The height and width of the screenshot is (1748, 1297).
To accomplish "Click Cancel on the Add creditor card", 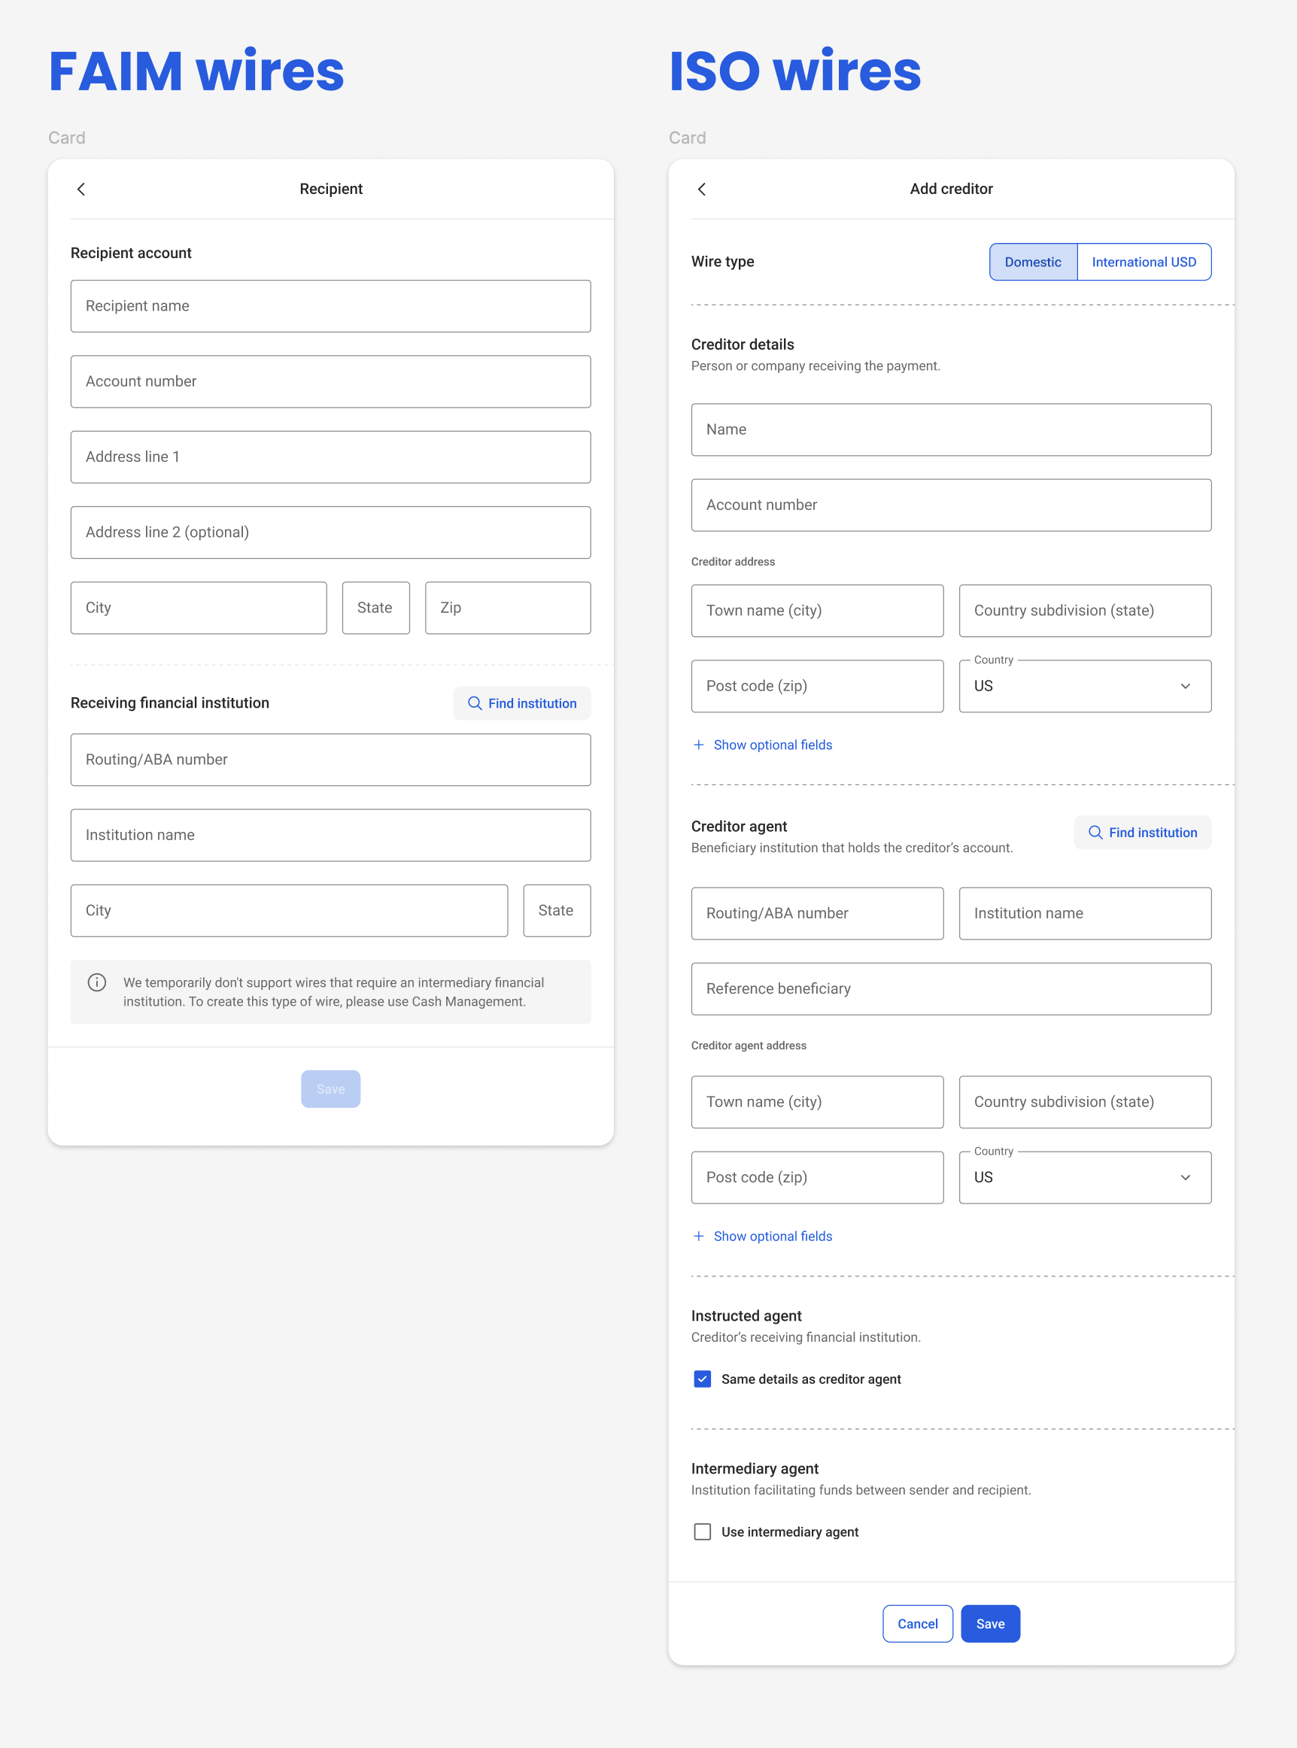I will pos(917,1623).
